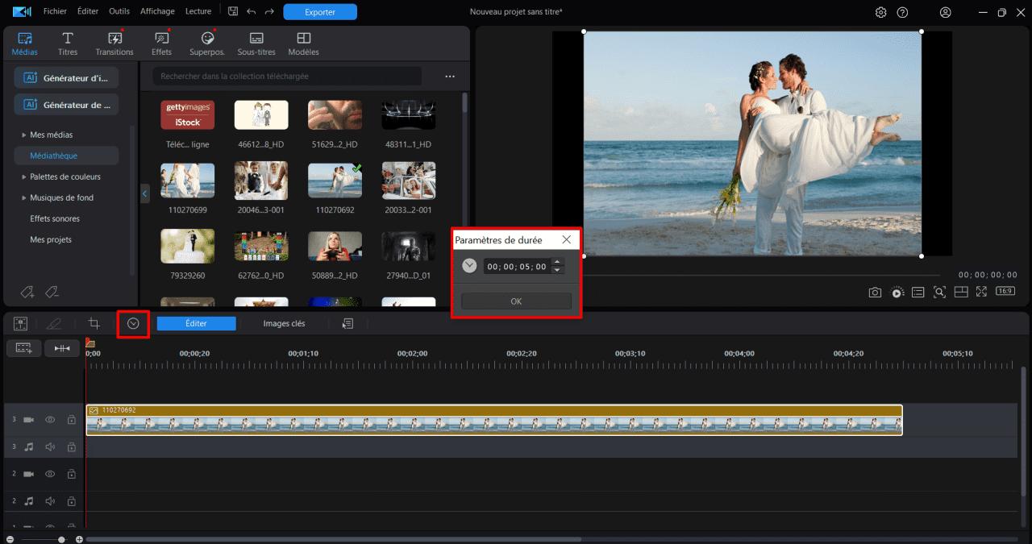1032x544 pixels.
Task: Select the crop tool icon
Action: click(94, 323)
